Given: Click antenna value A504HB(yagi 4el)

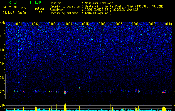Looking at the screenshot, I should point(98,13).
